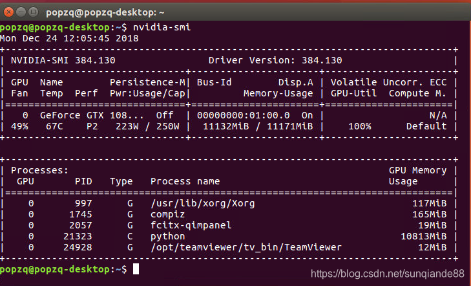The width and height of the screenshot is (471, 286).
Task: Minimize the terminal window
Action: (x=21, y=12)
